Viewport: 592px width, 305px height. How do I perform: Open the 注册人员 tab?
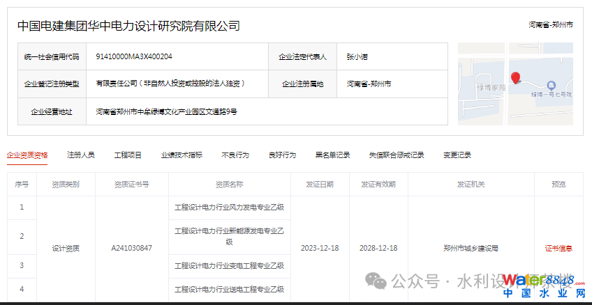(80, 155)
